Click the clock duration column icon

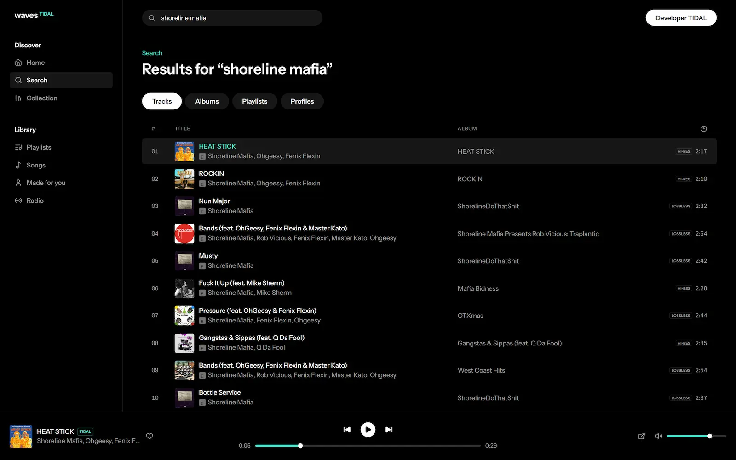click(x=703, y=129)
